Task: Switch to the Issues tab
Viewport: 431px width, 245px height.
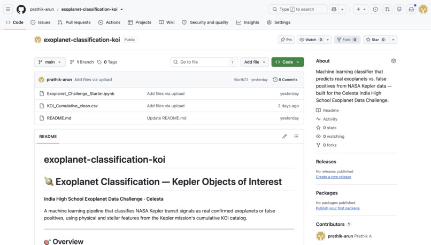Action: [x=41, y=22]
